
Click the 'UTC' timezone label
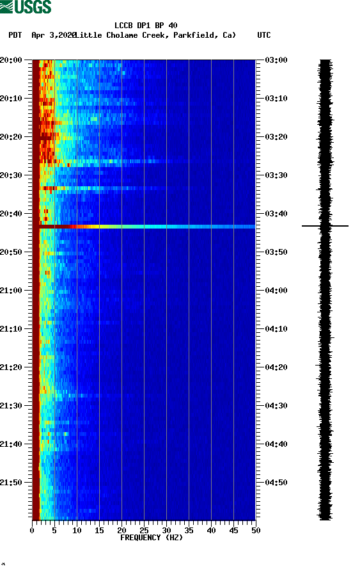264,35
